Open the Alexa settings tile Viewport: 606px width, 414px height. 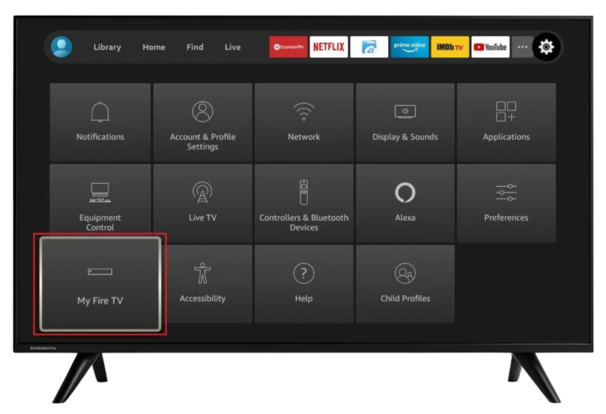click(x=405, y=203)
